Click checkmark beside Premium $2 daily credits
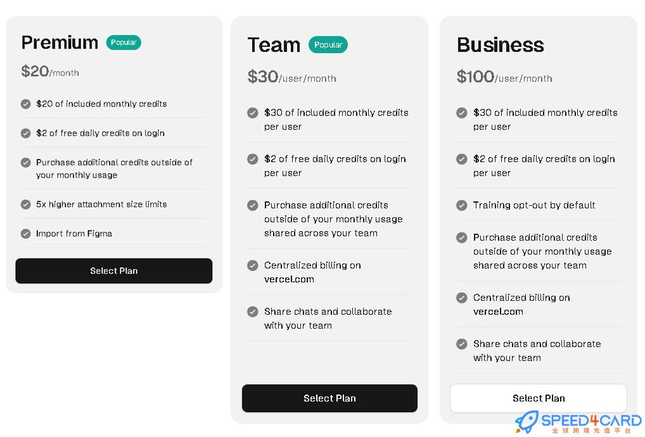This screenshot has width=645, height=437. pos(26,133)
